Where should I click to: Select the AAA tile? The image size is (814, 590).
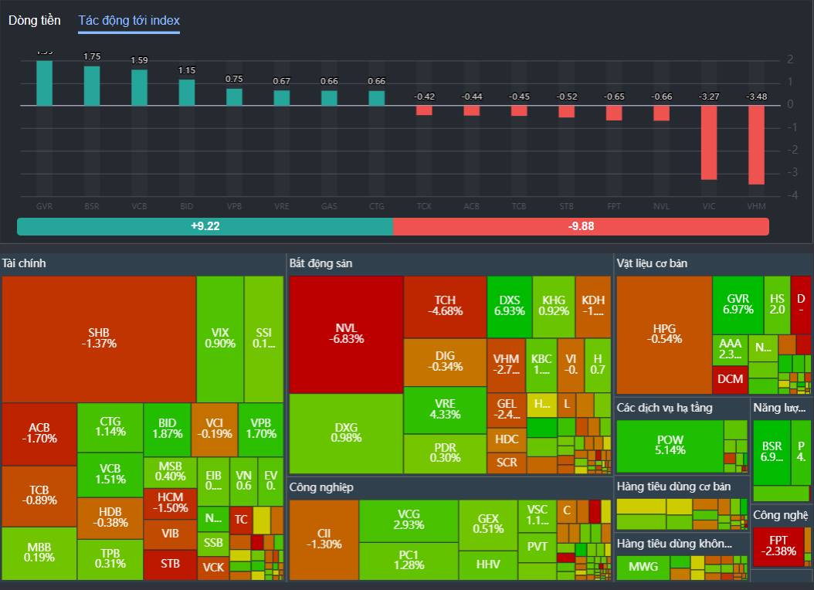coord(730,351)
